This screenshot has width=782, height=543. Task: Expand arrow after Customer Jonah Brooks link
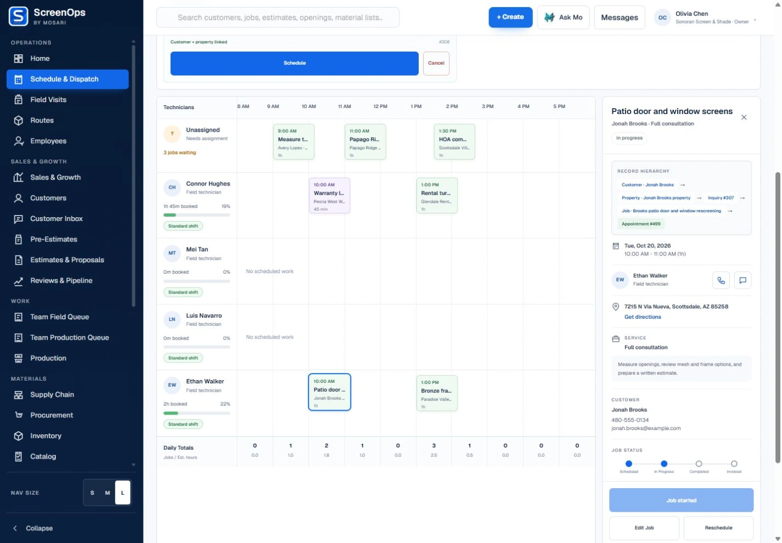pos(683,185)
